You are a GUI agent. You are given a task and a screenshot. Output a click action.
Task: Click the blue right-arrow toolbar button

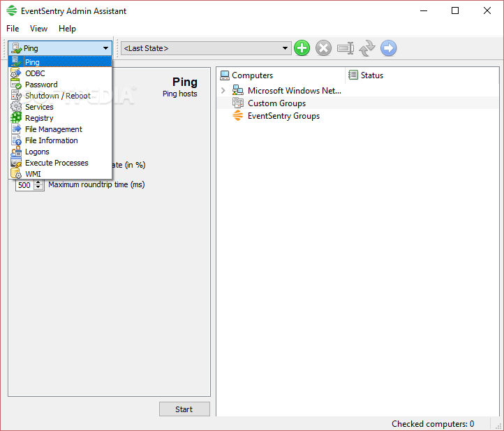pos(389,48)
